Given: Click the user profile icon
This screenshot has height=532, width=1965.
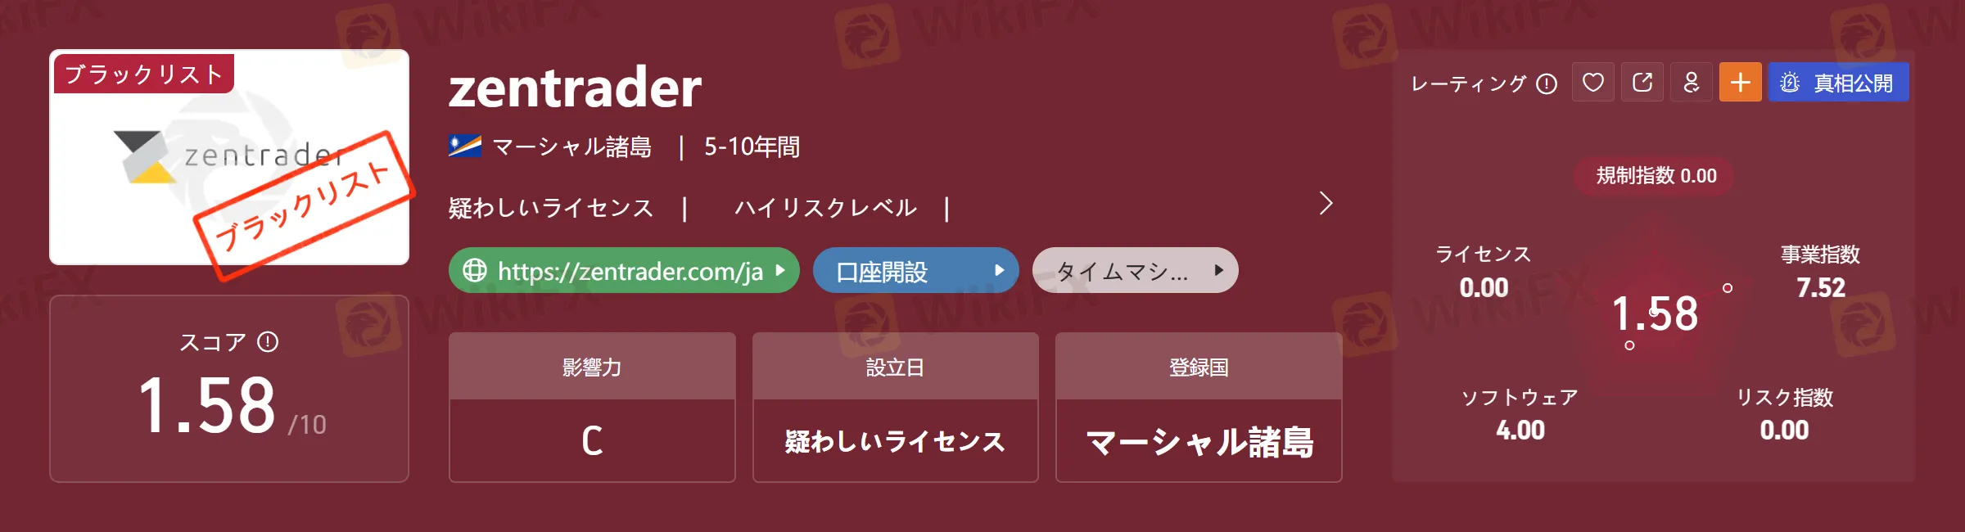Looking at the screenshot, I should point(1691,83).
